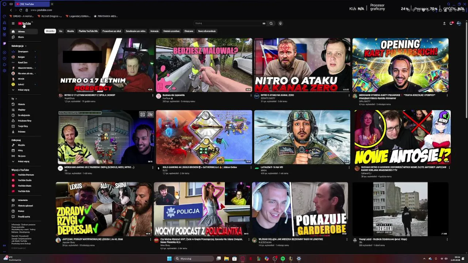Viewport: 468px width, 263px height.
Task: Open YouTube notifications bell
Action: click(x=451, y=23)
